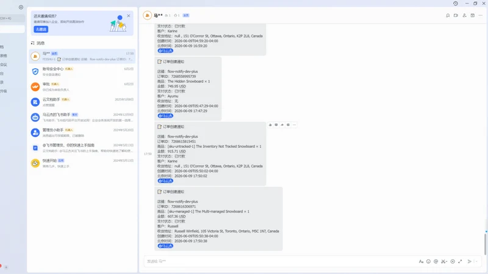Click the @ mention tag in the 607.36 USD order
Screen dimensions: 488x274
click(165, 246)
